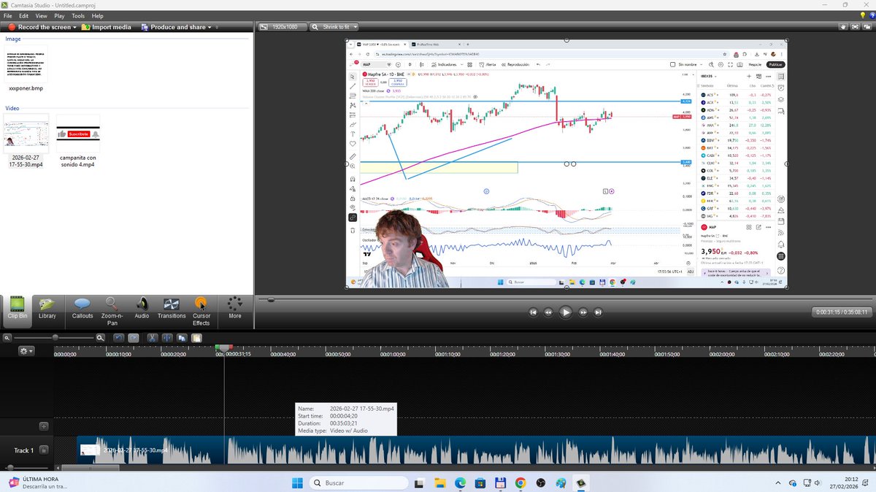
Task: Select the Zoom-n-Pan tool
Action: (112, 310)
